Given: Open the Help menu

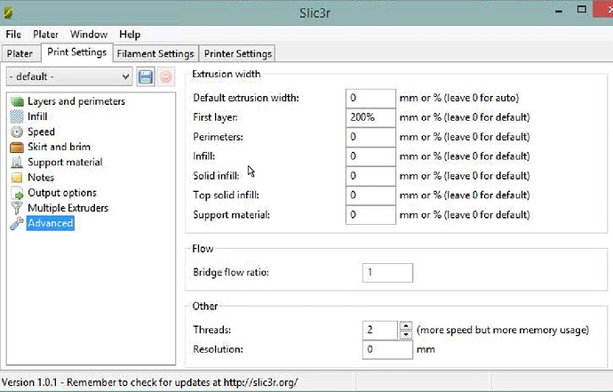Looking at the screenshot, I should pyautogui.click(x=130, y=35).
